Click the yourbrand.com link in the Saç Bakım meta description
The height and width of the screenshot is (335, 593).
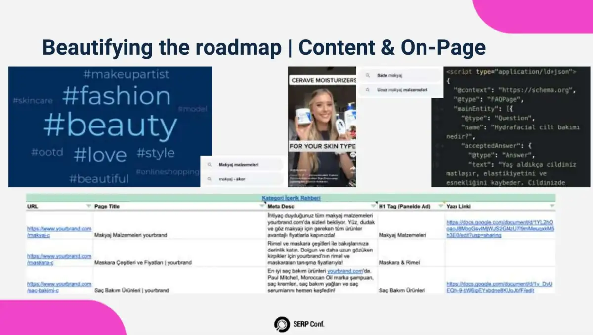[345, 271]
